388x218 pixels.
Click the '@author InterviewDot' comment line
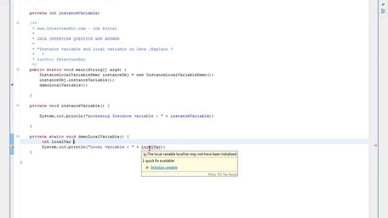point(61,59)
